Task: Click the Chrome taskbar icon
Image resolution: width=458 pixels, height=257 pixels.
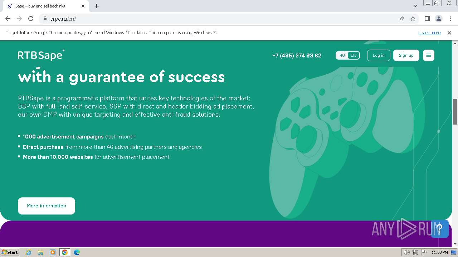Action: tap(65, 252)
